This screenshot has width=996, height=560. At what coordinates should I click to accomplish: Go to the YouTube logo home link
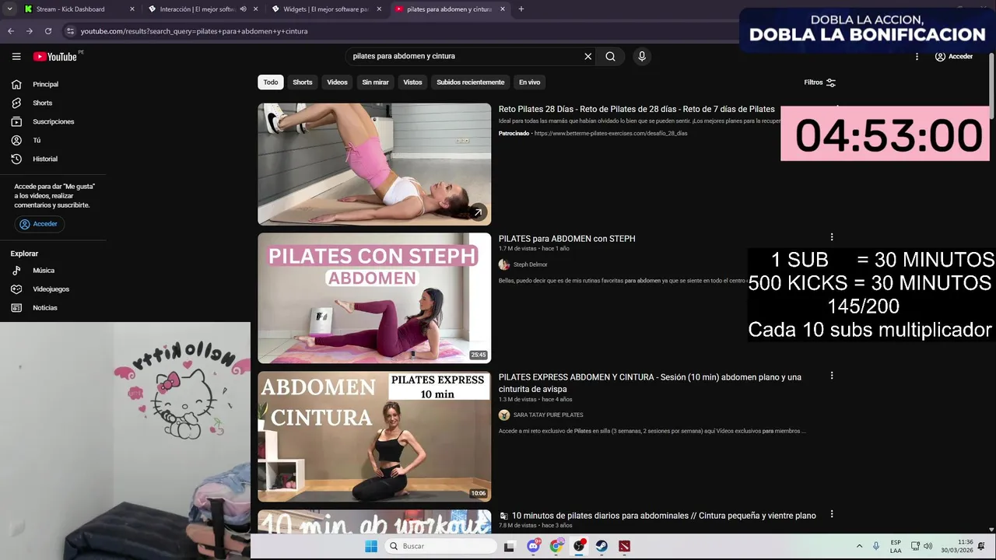coord(54,56)
